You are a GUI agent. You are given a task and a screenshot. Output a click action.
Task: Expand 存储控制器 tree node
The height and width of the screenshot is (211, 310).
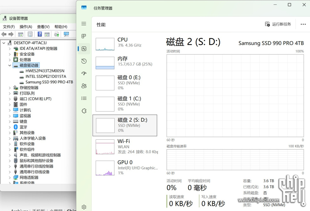10,88
